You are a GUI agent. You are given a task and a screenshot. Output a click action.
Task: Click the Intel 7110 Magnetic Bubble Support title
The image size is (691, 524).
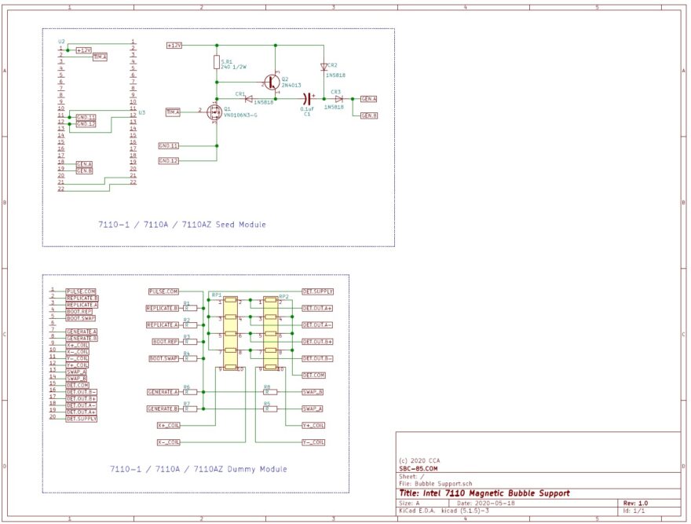tap(484, 493)
